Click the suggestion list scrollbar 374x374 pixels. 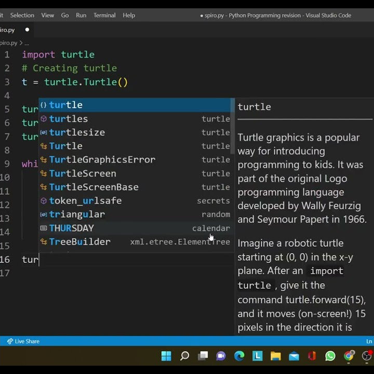(x=233, y=126)
